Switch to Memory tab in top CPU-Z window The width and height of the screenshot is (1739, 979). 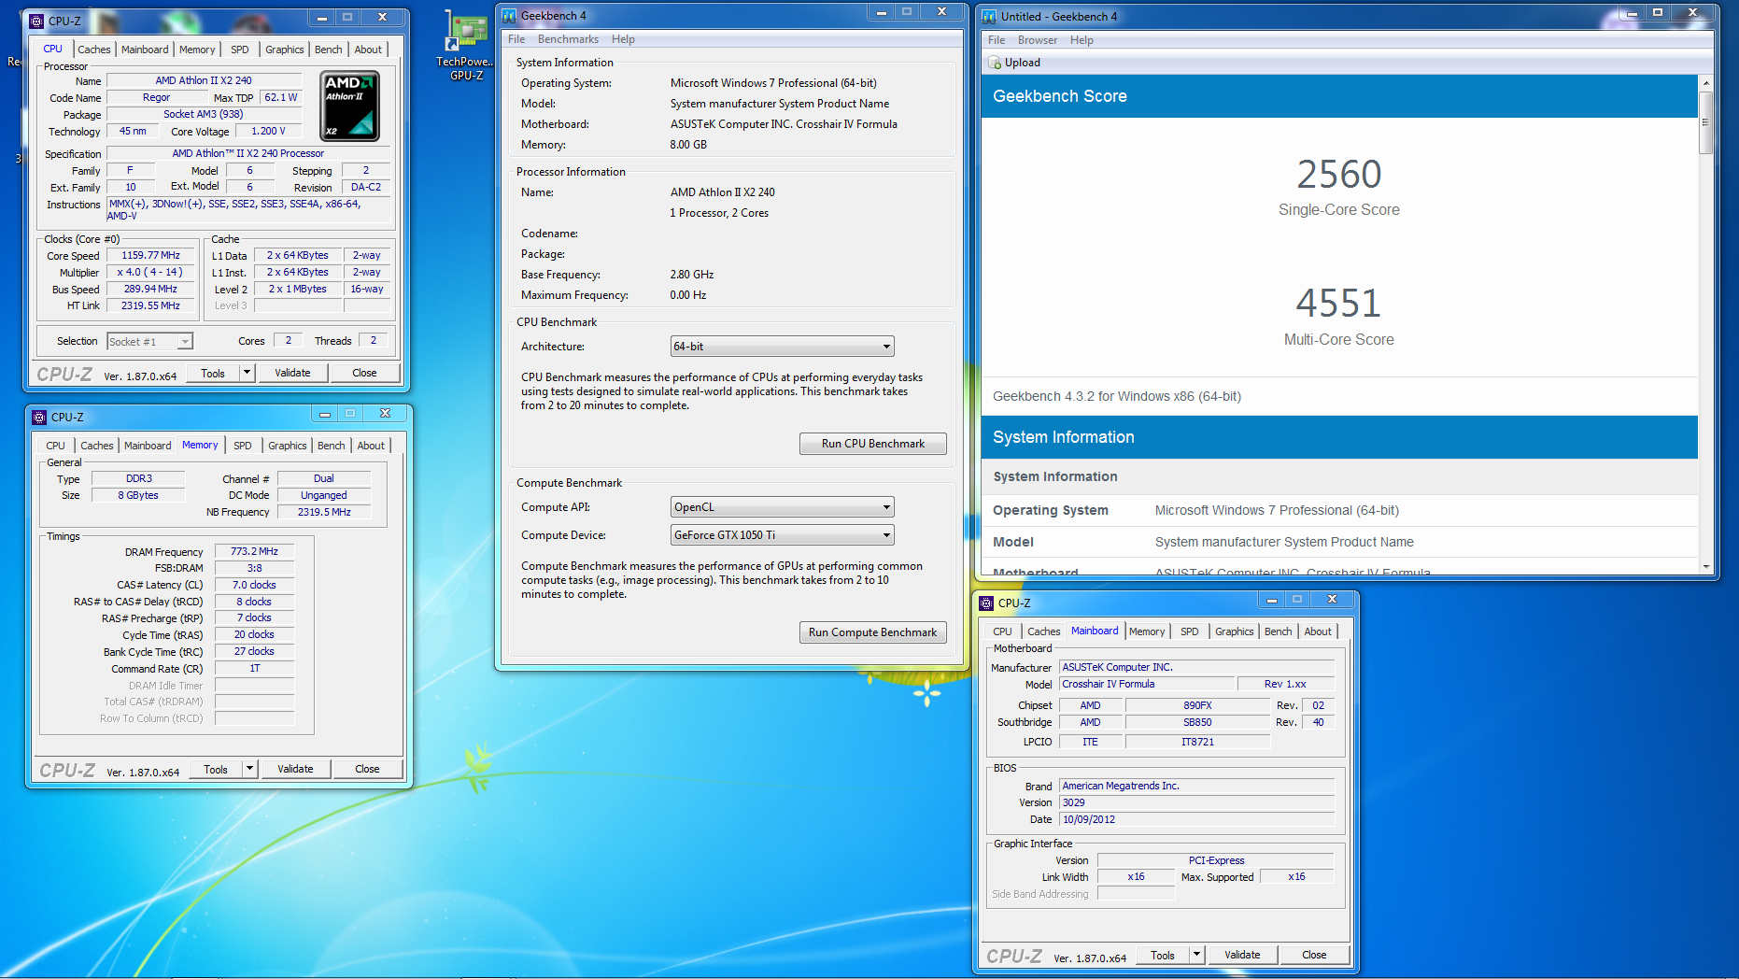pos(197,50)
